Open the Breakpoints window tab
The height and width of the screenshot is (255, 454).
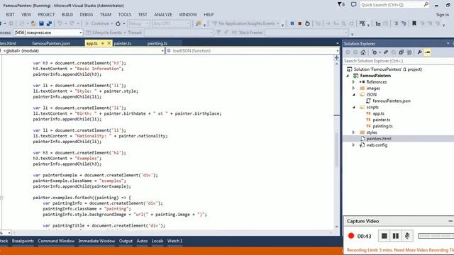tap(23, 241)
